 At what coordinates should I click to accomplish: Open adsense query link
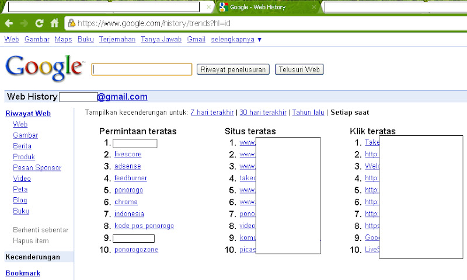tap(128, 166)
